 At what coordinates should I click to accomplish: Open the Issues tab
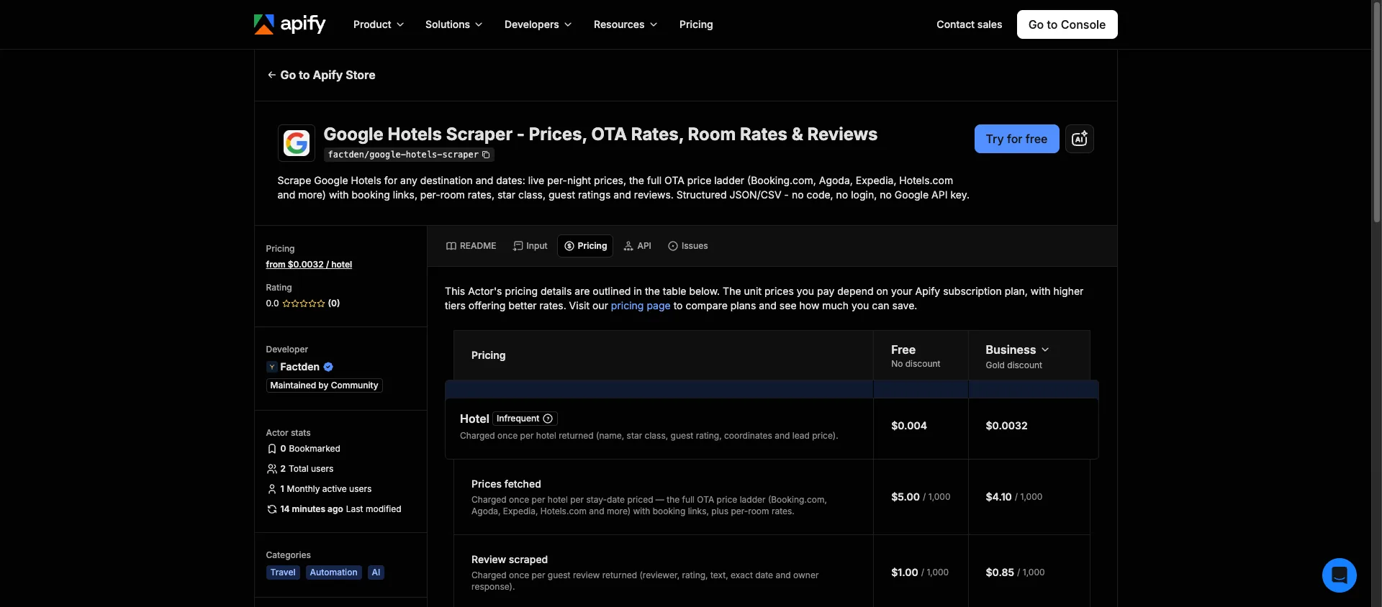(x=688, y=246)
